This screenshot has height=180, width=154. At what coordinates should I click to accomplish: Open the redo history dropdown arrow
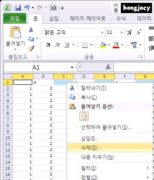click(x=46, y=8)
